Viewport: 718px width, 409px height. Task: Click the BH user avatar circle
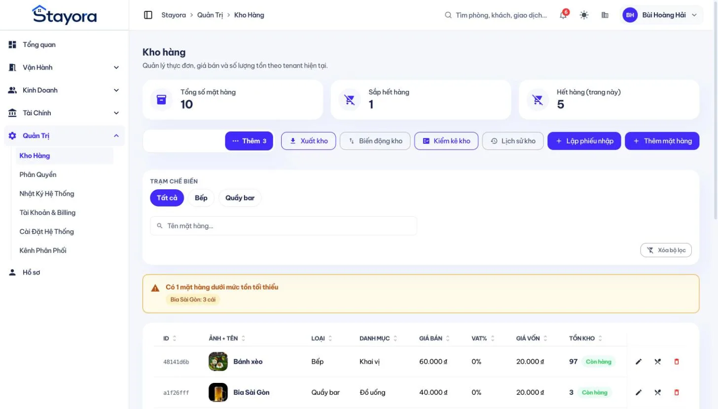(630, 15)
